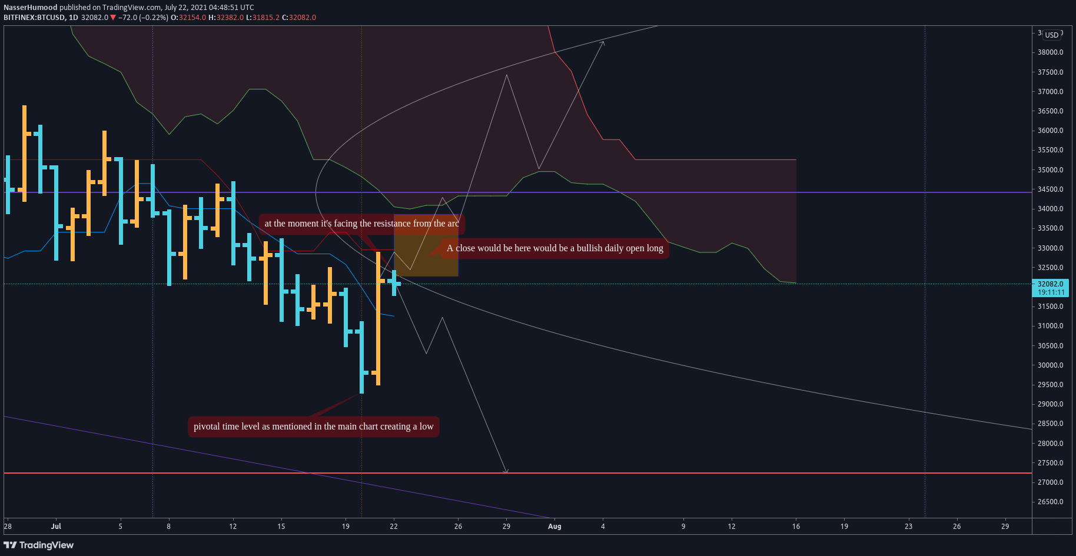The height and width of the screenshot is (556, 1076).
Task: Click the 8 date label on time axis
Action: pyautogui.click(x=169, y=527)
